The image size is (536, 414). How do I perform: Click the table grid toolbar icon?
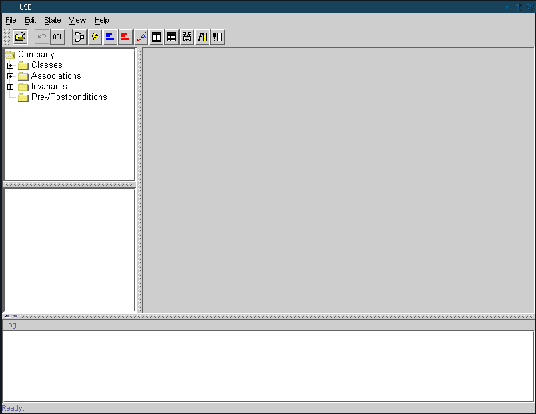click(x=171, y=37)
